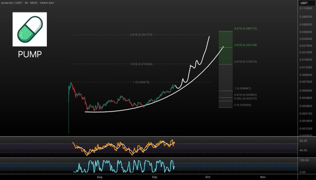Click the Oct time axis label
The image size is (316, 180).
[x=208, y=177]
